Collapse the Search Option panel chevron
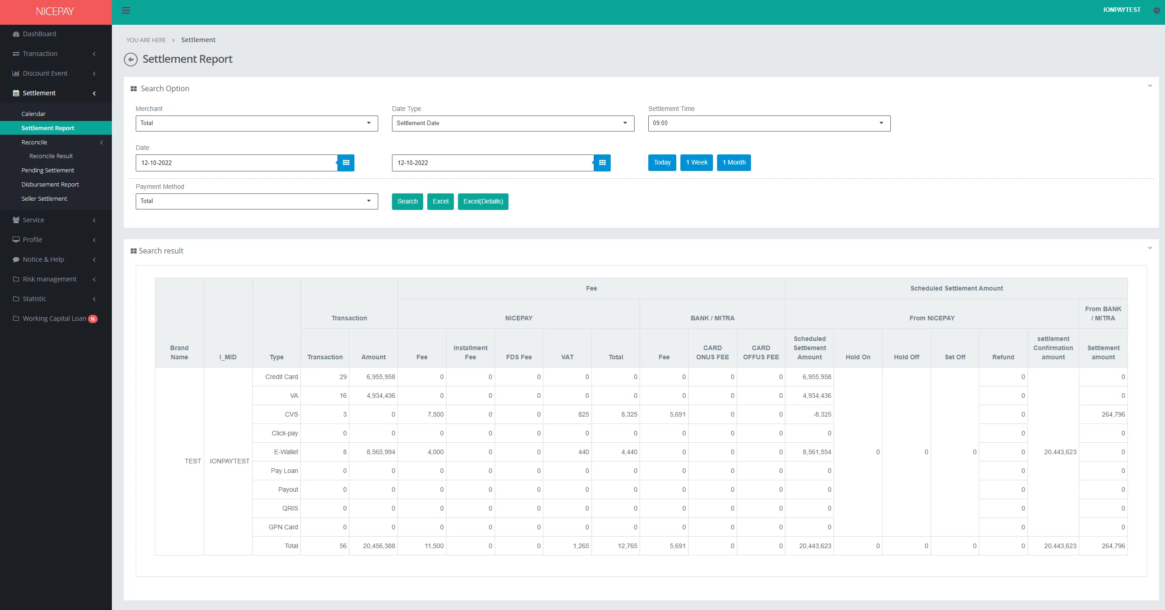This screenshot has height=610, width=1165. pos(1150,86)
